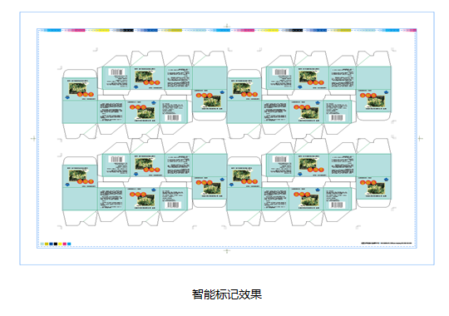Select the dark blue swatch in bottom-left strip
Viewport: 449px width, 316px height.
pos(52,244)
